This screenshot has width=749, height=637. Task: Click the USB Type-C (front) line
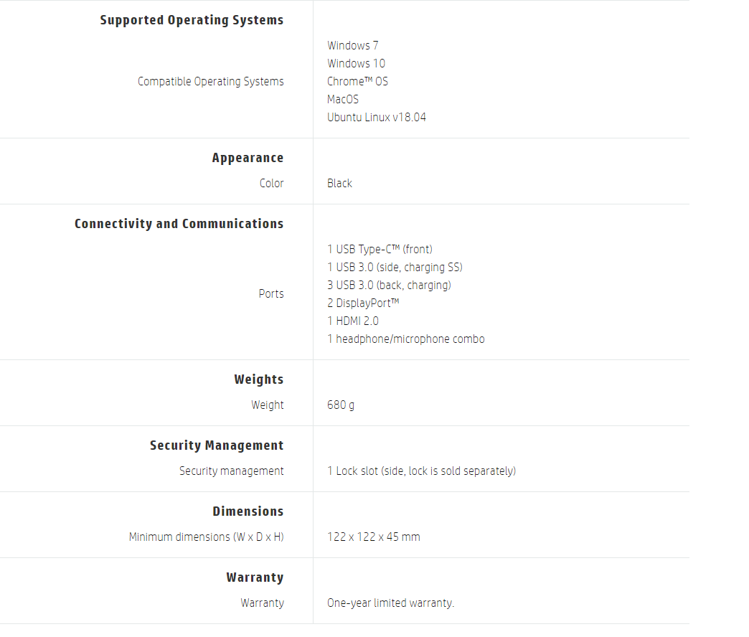(380, 250)
